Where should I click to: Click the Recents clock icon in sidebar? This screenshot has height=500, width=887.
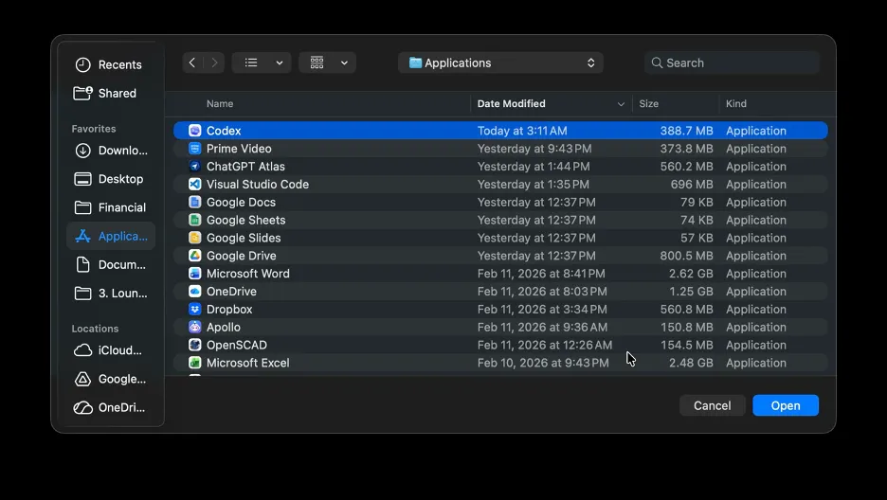(x=82, y=65)
